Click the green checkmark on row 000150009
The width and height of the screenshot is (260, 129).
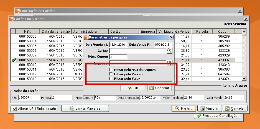13,60
